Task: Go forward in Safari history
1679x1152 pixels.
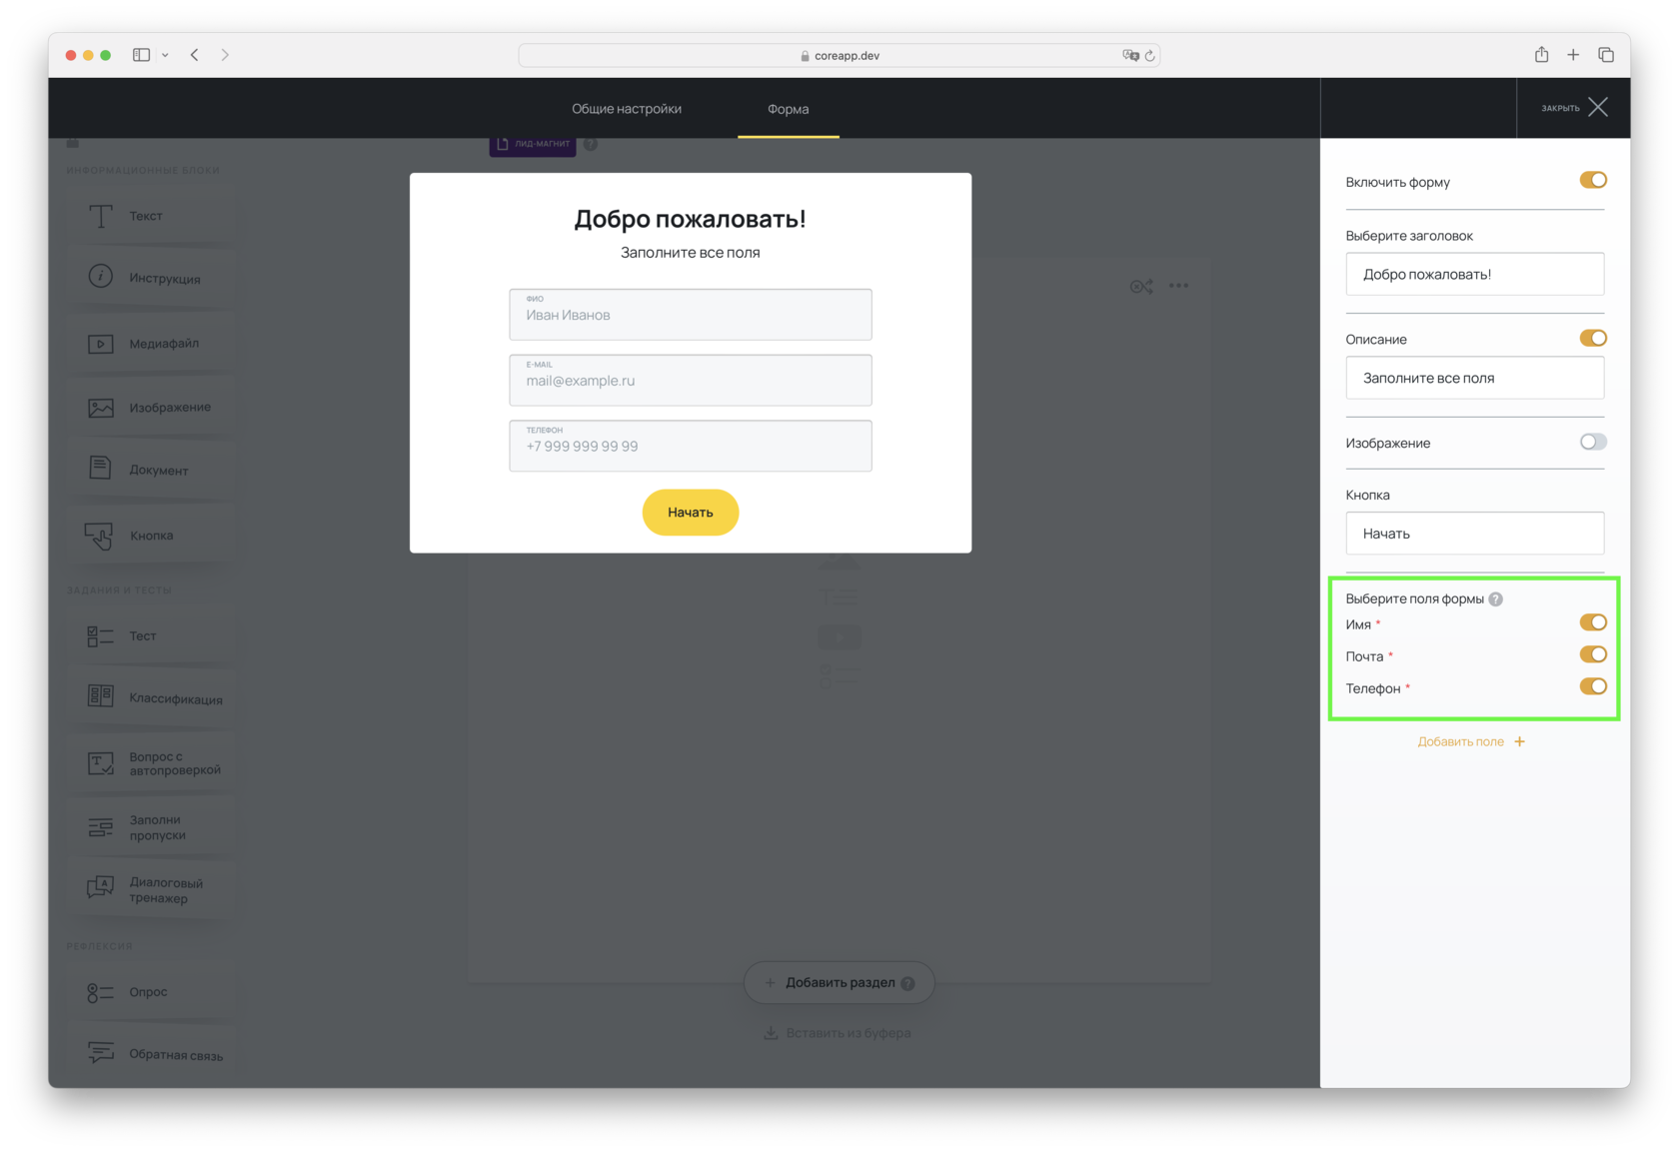Action: pyautogui.click(x=225, y=55)
